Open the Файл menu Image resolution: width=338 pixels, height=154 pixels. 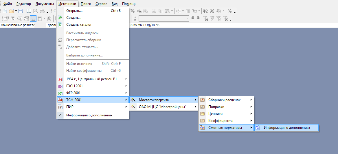[8, 4]
